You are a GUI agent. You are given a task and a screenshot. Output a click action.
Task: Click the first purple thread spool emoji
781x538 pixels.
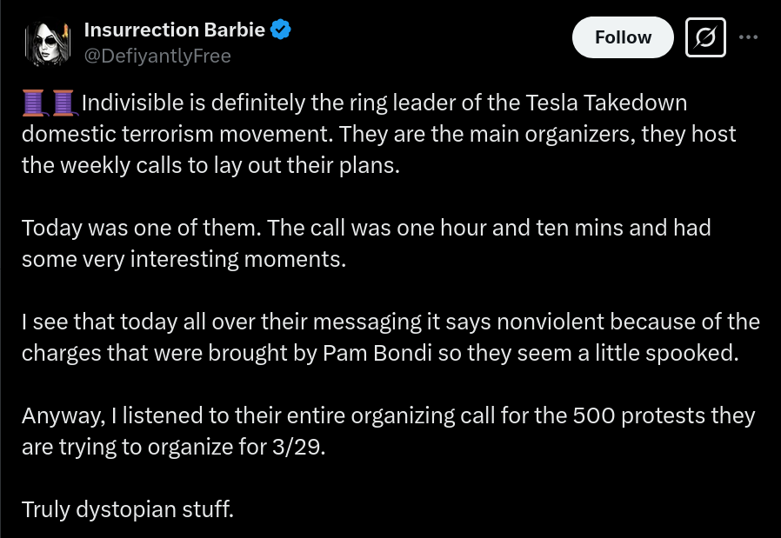(34, 103)
